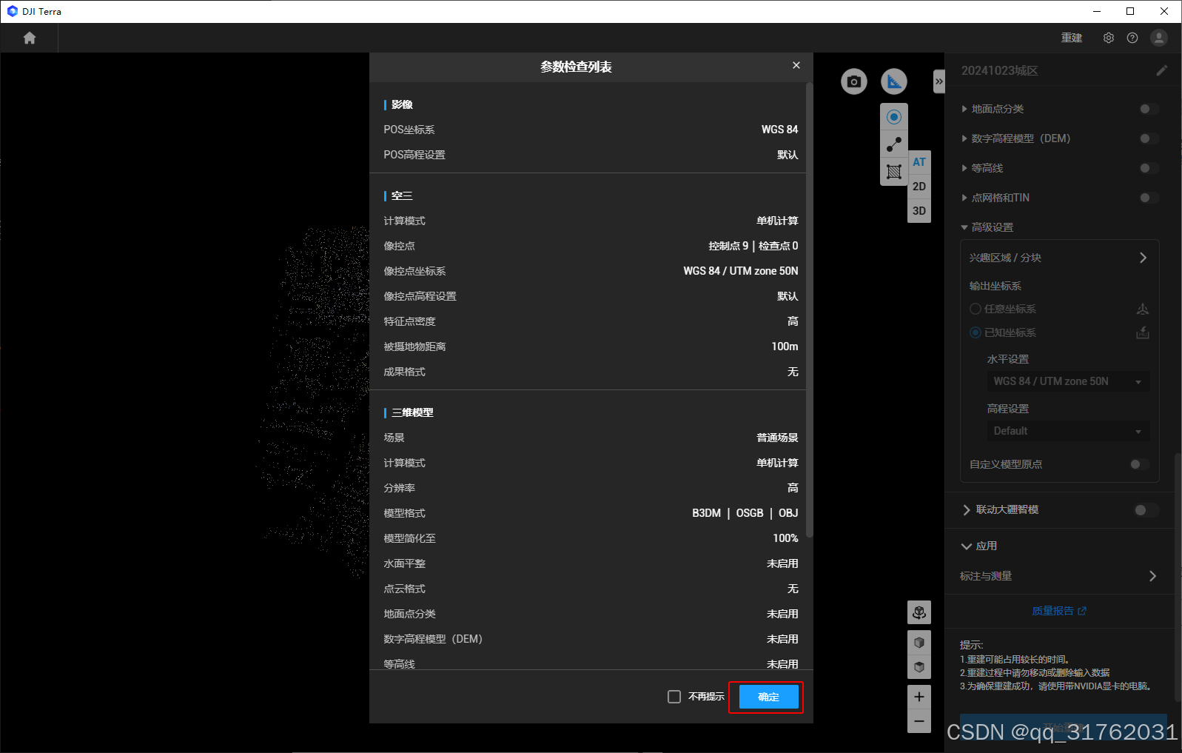Toggle the 点网格和TIN switch

point(1149,198)
